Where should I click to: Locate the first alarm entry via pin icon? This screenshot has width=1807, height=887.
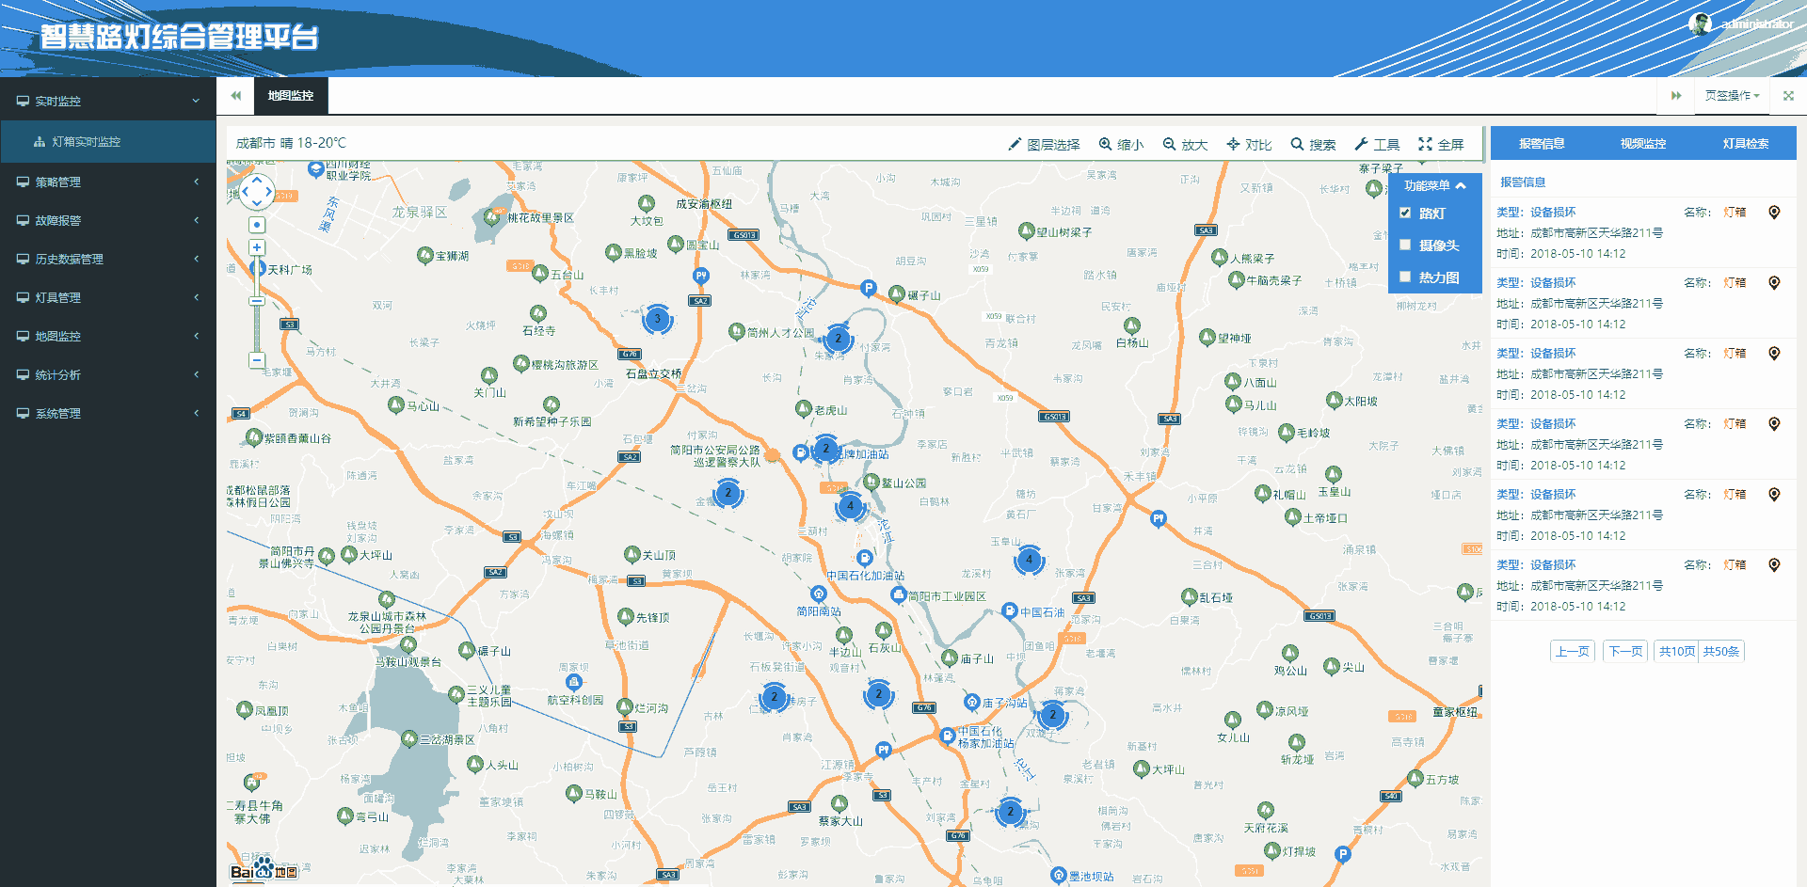pos(1774,213)
